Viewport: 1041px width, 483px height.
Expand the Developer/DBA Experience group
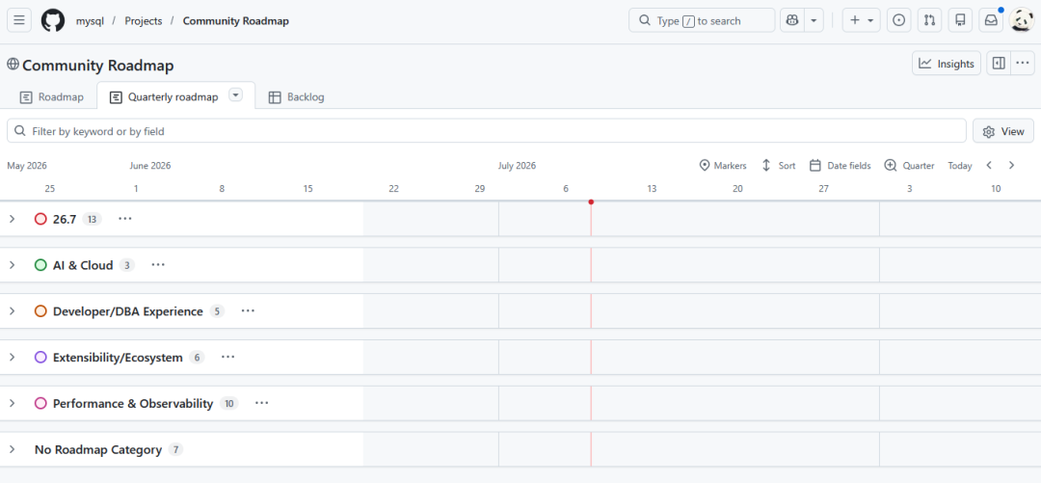pos(12,311)
